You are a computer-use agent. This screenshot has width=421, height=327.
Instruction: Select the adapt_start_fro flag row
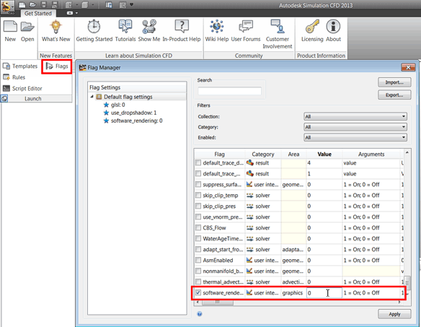[x=299, y=249]
